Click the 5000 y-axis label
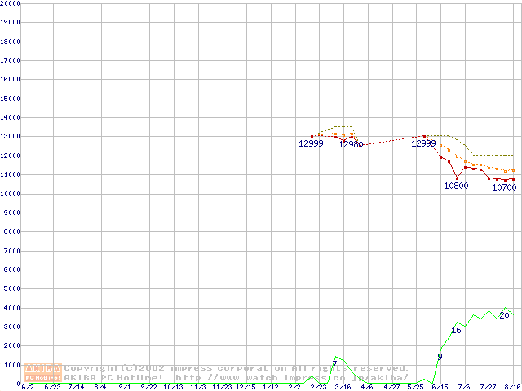 [12, 289]
